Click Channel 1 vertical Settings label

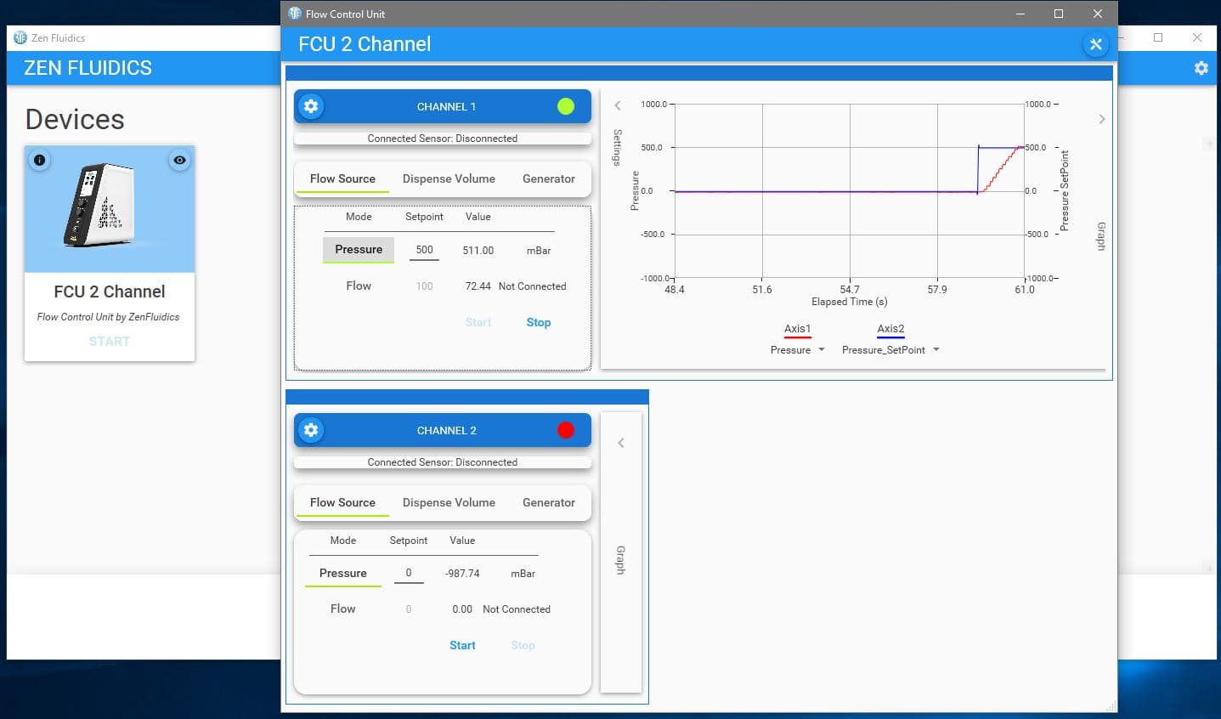click(x=618, y=147)
